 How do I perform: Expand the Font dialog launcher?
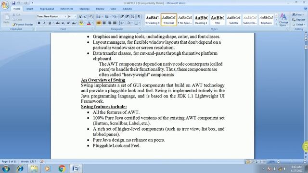[92, 29]
